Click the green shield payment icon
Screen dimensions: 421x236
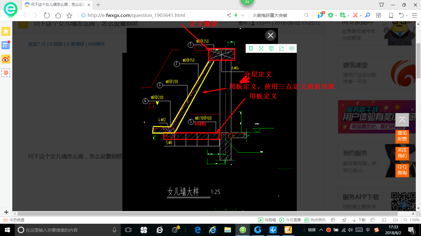331,15
